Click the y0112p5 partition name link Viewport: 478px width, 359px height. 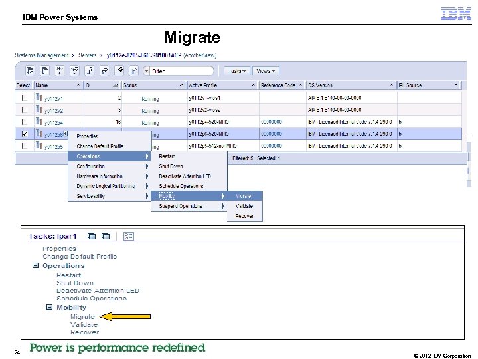coord(53,146)
